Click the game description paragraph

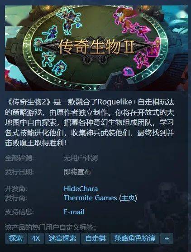click(90, 123)
